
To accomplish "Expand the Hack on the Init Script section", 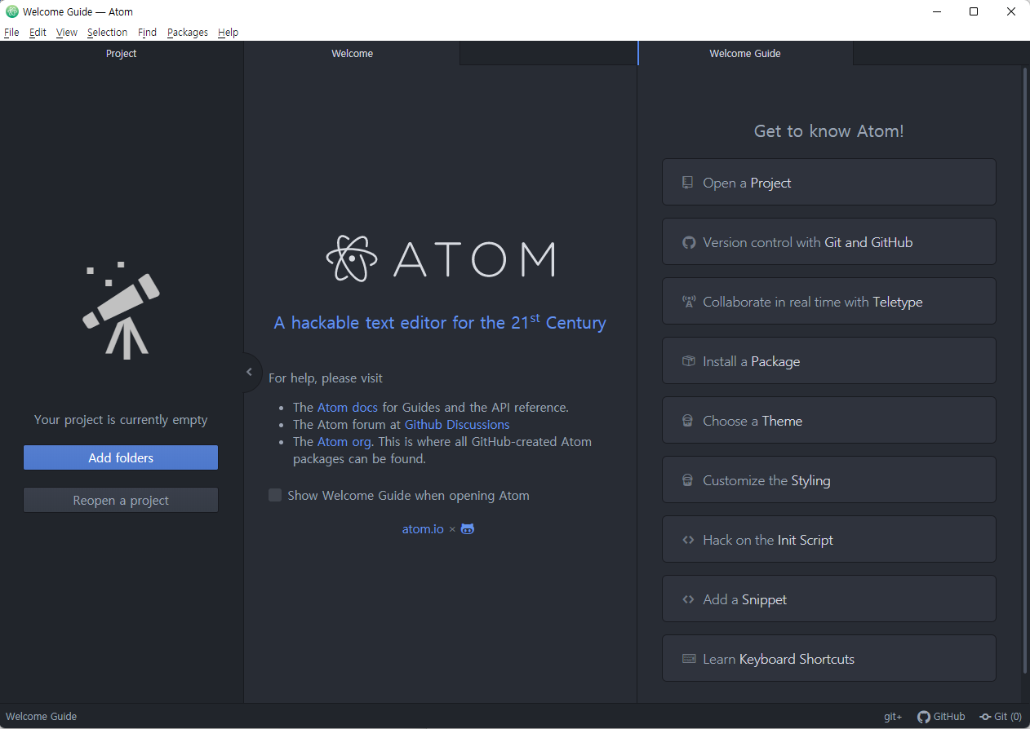I will point(828,540).
